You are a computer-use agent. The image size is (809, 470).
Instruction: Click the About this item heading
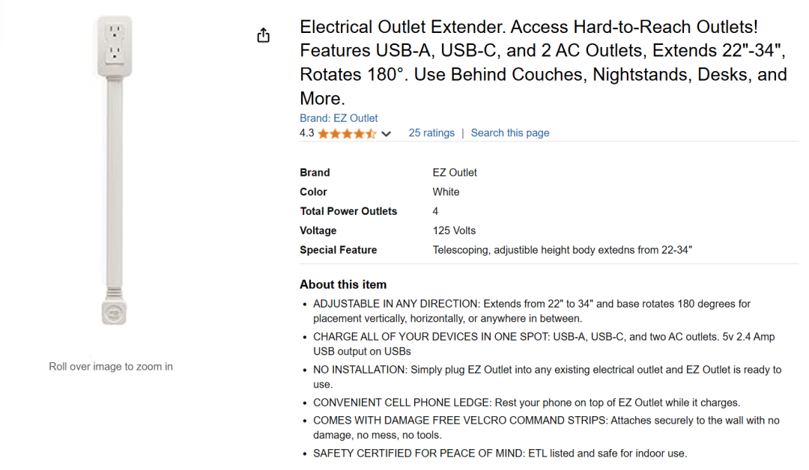[343, 284]
